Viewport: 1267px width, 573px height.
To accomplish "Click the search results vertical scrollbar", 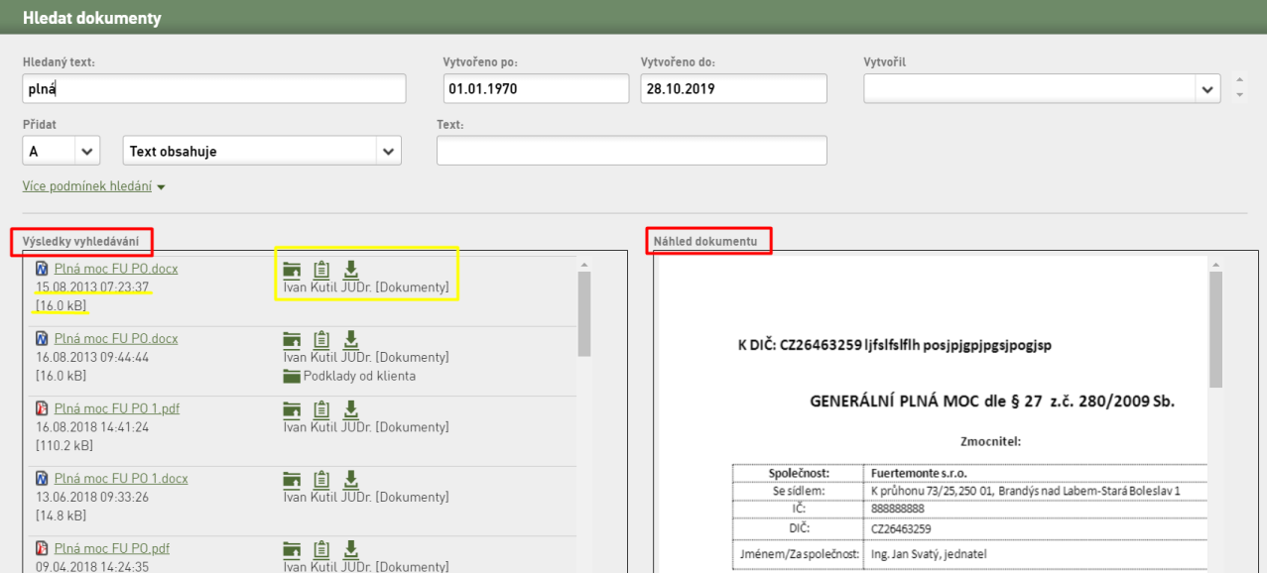I will tap(584, 313).
